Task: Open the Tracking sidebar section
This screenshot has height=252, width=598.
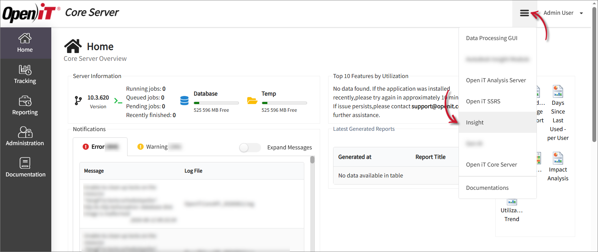Action: point(25,74)
